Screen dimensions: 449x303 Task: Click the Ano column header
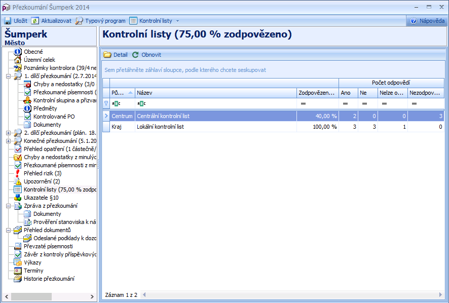click(x=348, y=93)
